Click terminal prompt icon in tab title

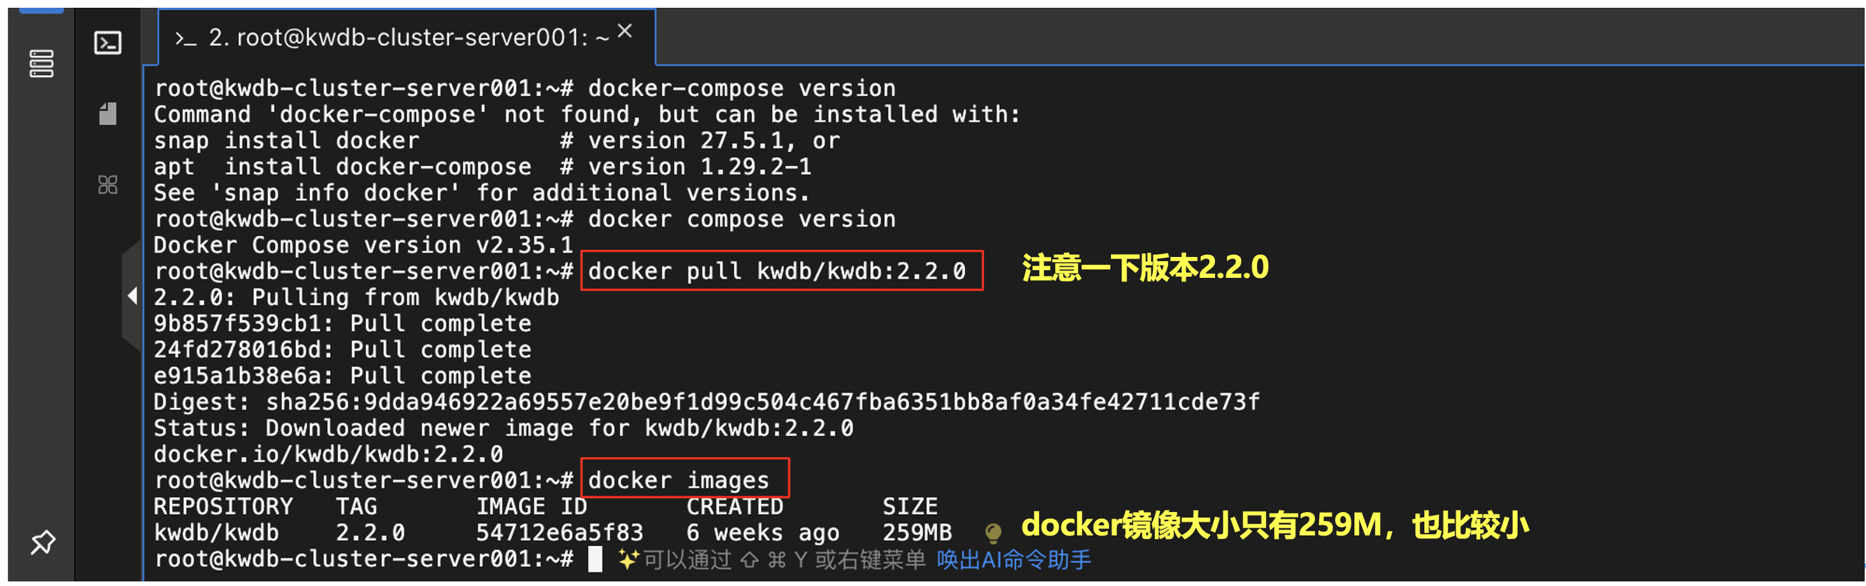click(185, 39)
